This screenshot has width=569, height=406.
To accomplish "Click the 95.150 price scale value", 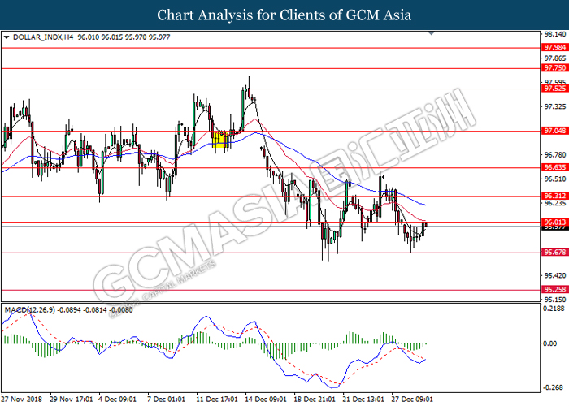I will point(555,300).
